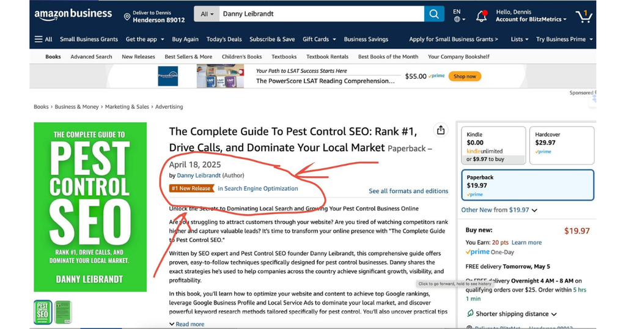Open the shopping cart

click(584, 16)
